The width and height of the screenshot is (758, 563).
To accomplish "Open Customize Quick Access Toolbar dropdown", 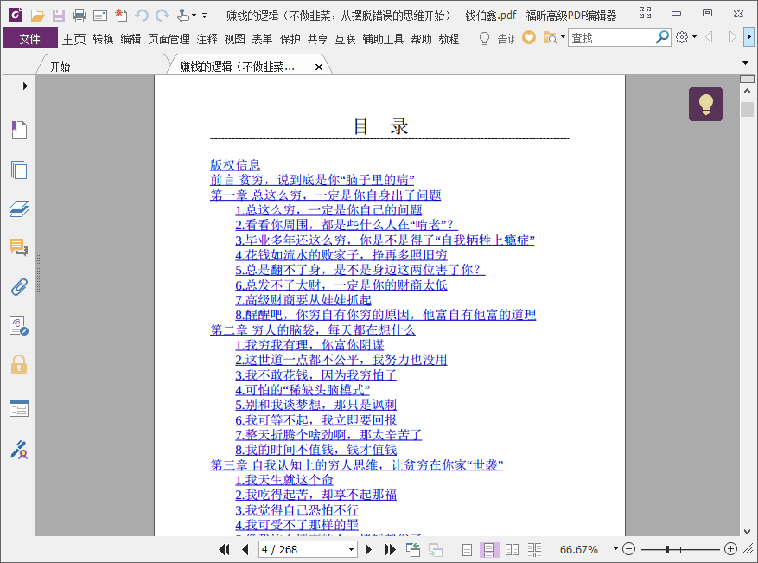I will pos(205,16).
